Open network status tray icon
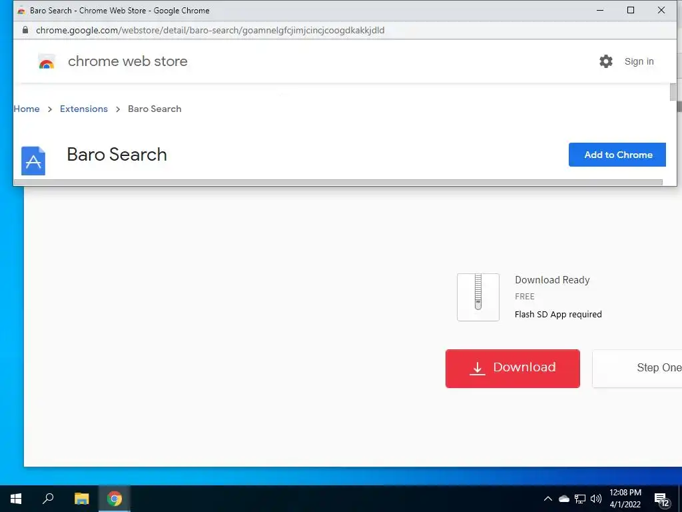The width and height of the screenshot is (682, 512). (x=580, y=499)
